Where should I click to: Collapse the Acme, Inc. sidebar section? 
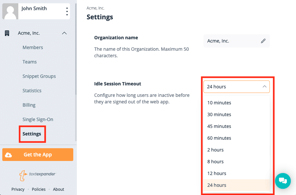pyautogui.click(x=64, y=33)
